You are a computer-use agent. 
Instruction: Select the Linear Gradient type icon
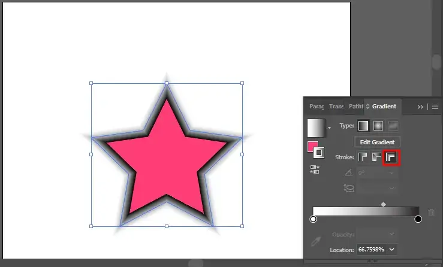363,126
